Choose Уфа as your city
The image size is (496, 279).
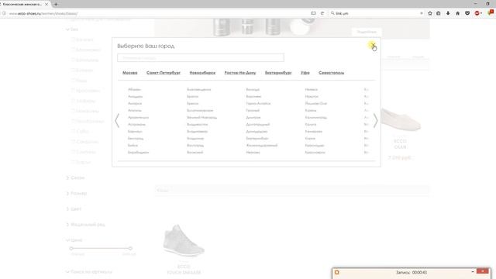[305, 73]
